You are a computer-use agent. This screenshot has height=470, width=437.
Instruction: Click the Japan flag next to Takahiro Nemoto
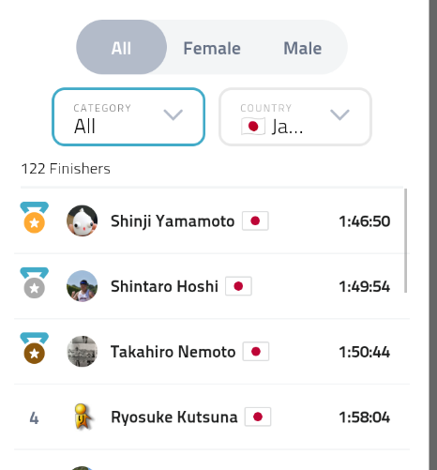click(x=256, y=352)
